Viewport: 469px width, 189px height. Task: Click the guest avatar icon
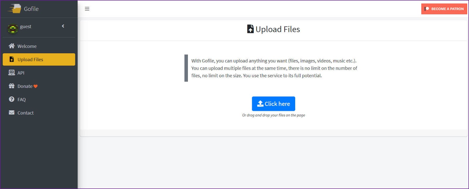click(x=13, y=28)
